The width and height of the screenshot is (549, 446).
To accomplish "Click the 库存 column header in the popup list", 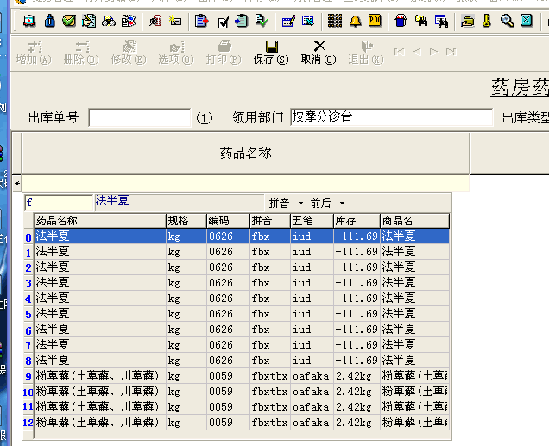I will (356, 221).
